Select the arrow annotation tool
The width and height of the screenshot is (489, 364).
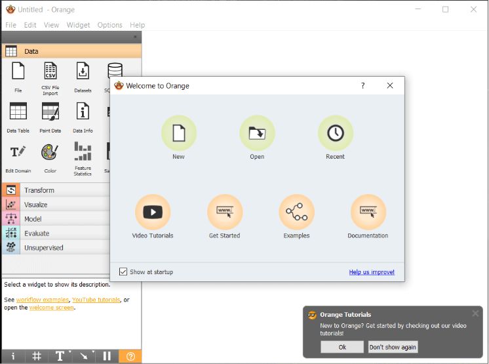tap(84, 356)
